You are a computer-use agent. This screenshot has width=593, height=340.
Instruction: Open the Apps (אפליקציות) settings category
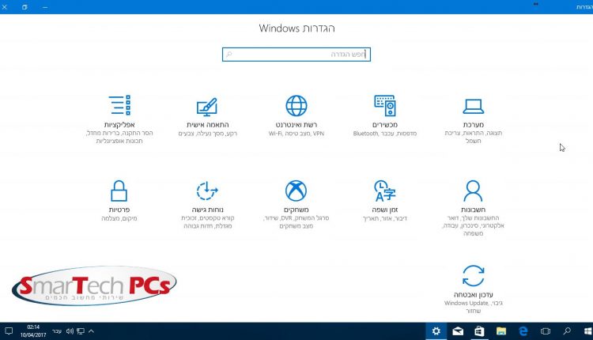tap(119, 120)
